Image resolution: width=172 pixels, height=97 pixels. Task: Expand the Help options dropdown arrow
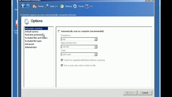[92, 6]
